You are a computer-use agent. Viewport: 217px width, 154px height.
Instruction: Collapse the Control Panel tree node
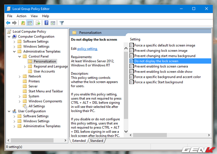20,57
